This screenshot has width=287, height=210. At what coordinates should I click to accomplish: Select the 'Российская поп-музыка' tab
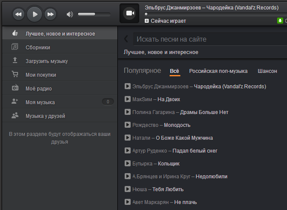(x=218, y=71)
